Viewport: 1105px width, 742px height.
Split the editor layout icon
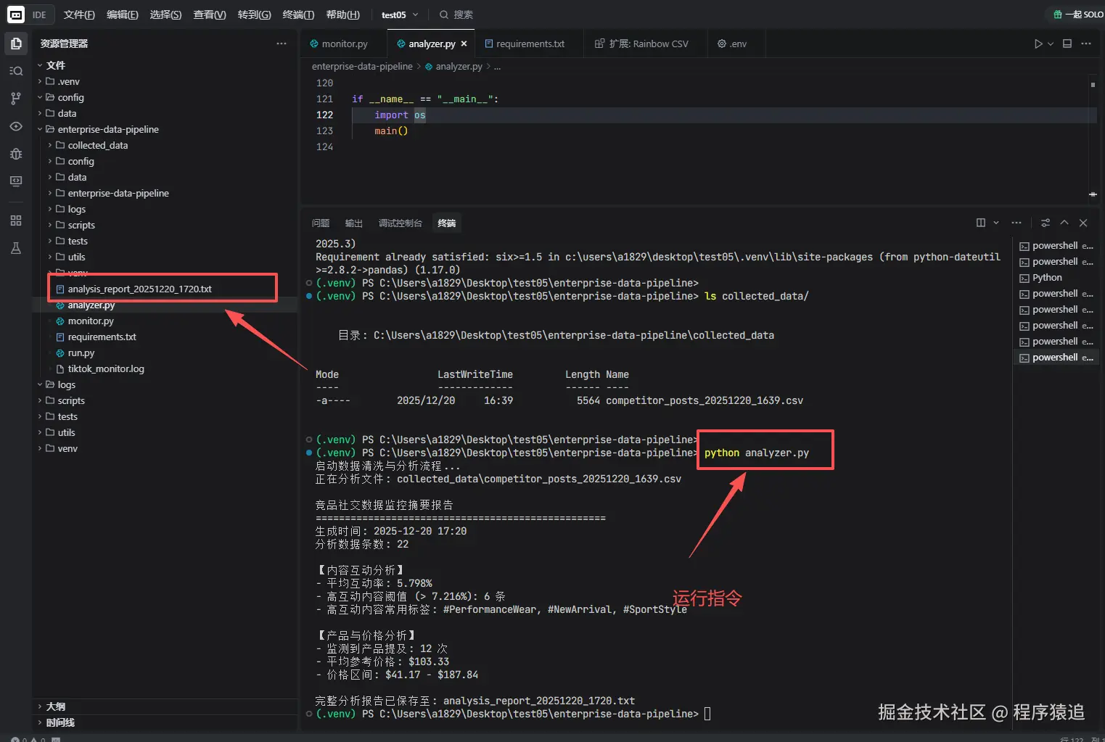(1067, 44)
